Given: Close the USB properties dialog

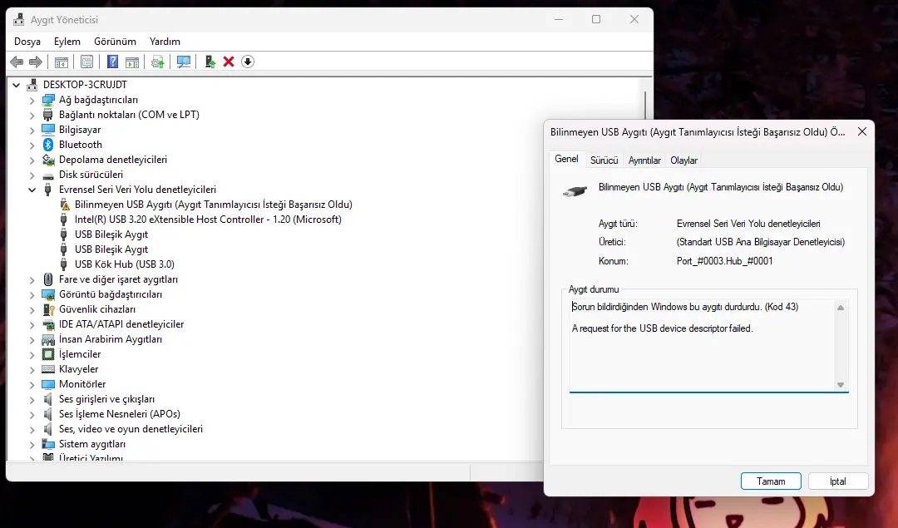Looking at the screenshot, I should click(x=862, y=131).
